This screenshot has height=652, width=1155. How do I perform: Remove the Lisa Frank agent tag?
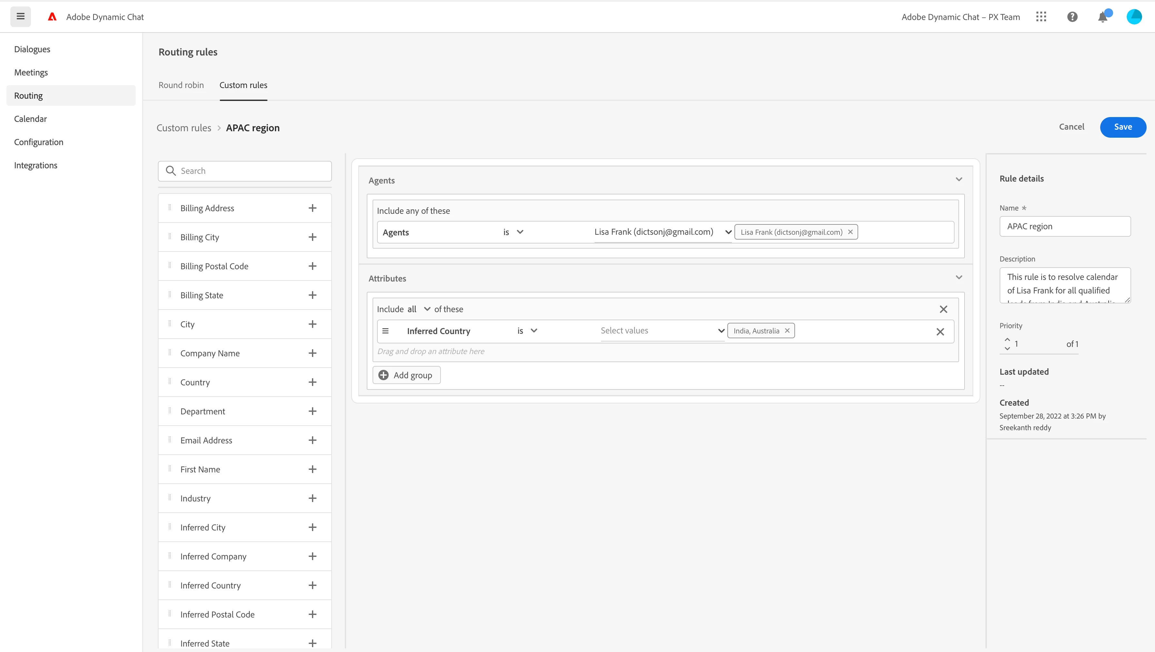point(850,232)
